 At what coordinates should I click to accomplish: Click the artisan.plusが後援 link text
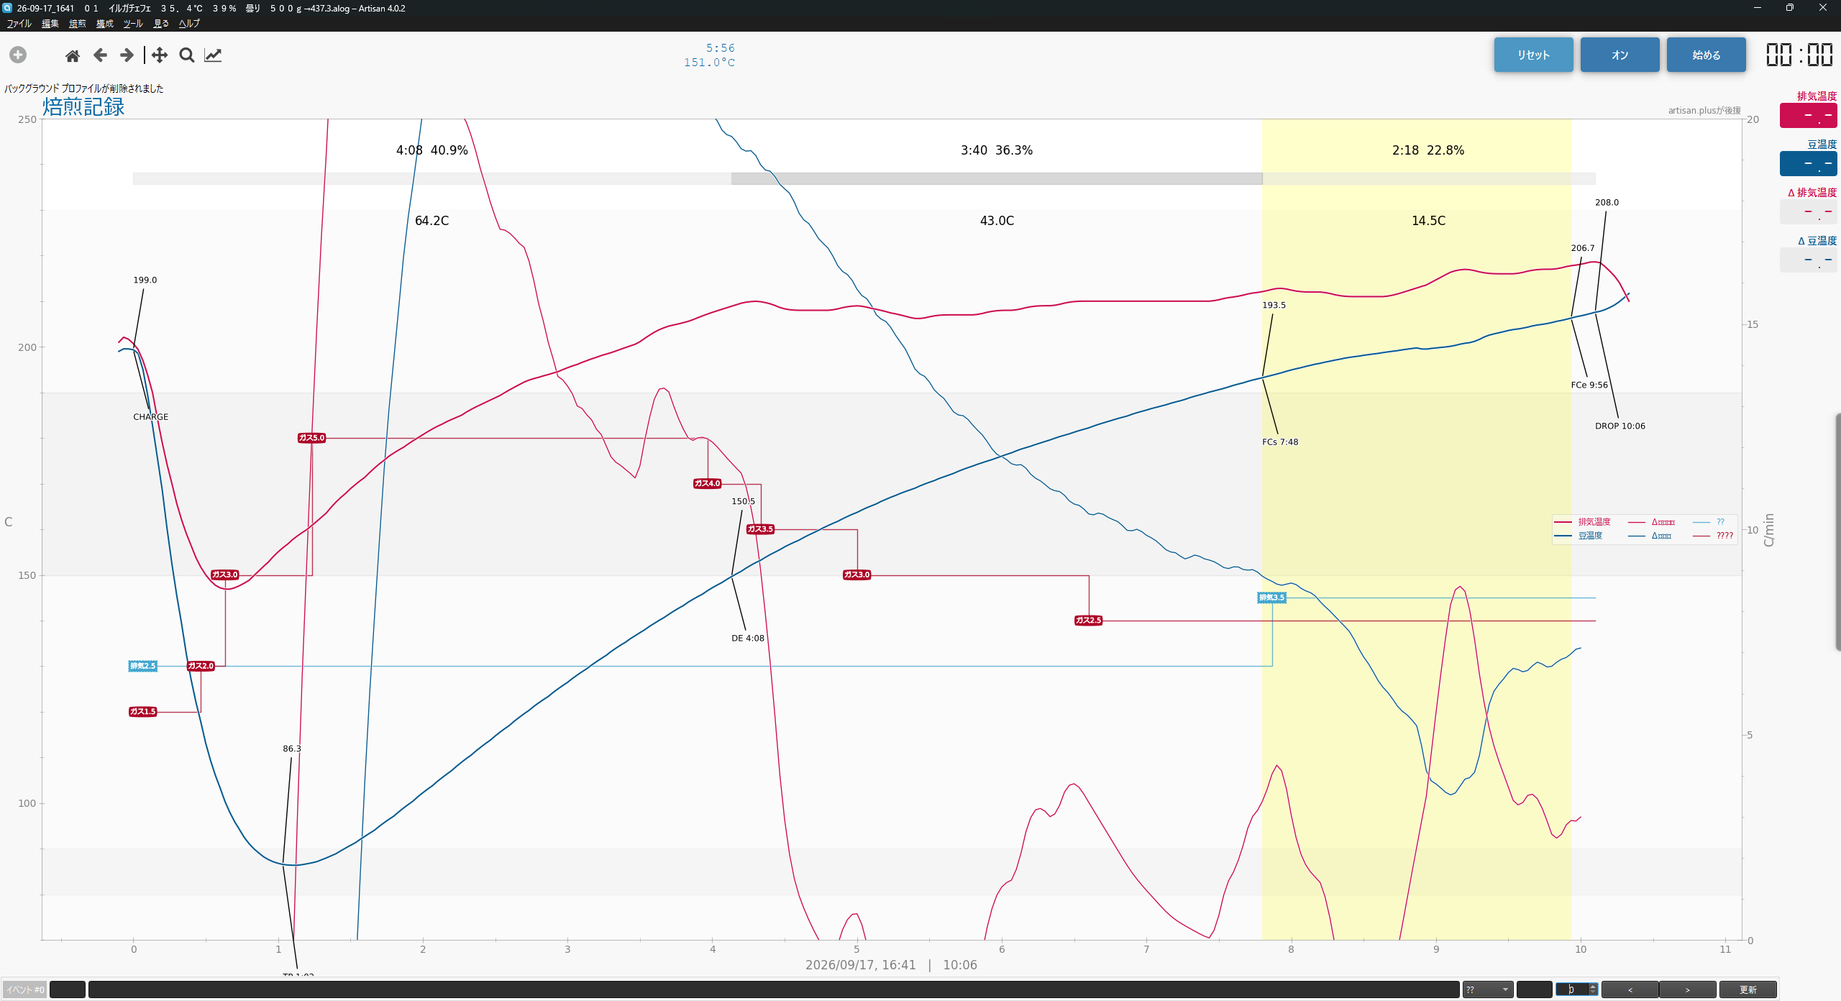(x=1704, y=111)
